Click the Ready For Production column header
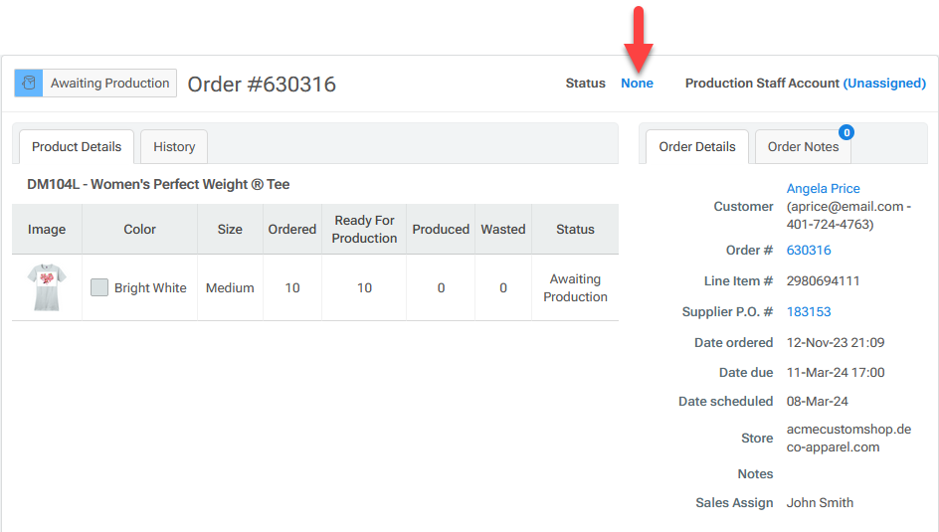 tap(364, 229)
